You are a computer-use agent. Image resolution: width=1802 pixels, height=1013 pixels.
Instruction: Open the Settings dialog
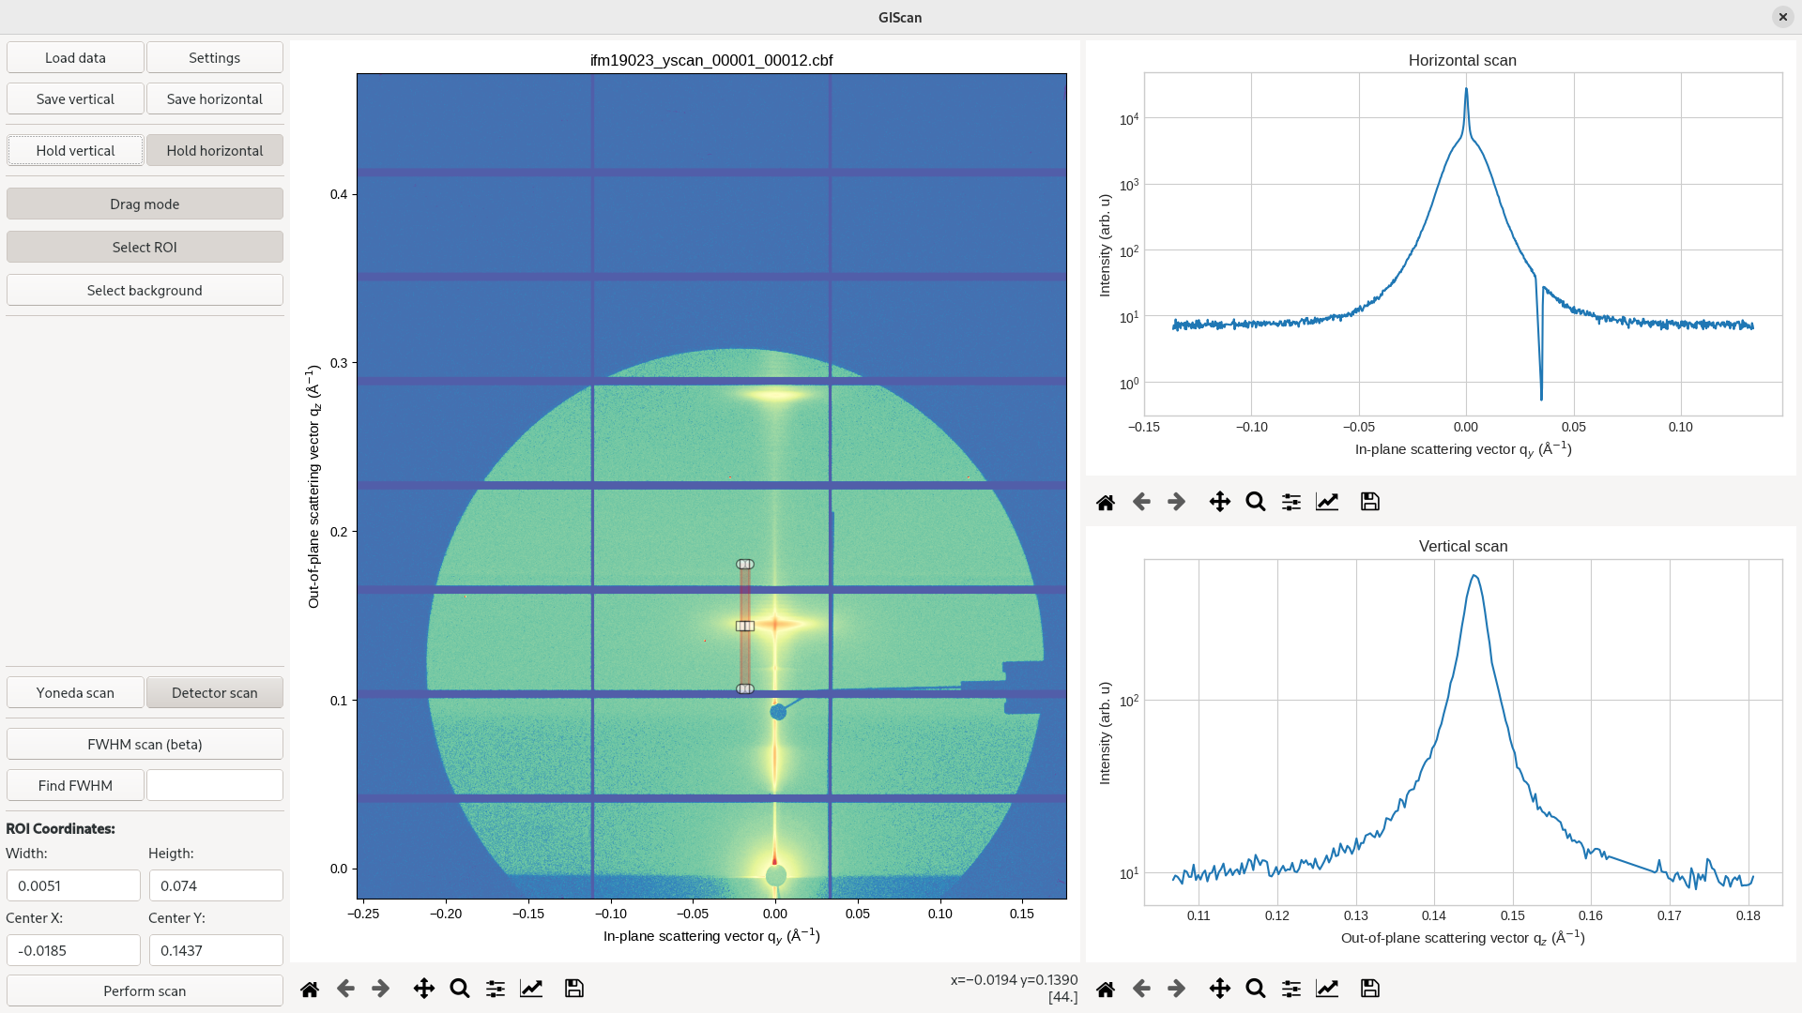click(x=215, y=57)
